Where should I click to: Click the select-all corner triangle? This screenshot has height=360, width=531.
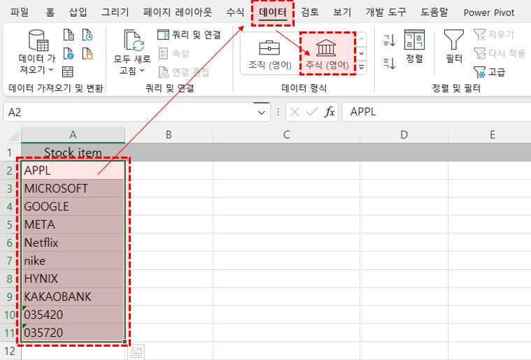tap(13, 136)
